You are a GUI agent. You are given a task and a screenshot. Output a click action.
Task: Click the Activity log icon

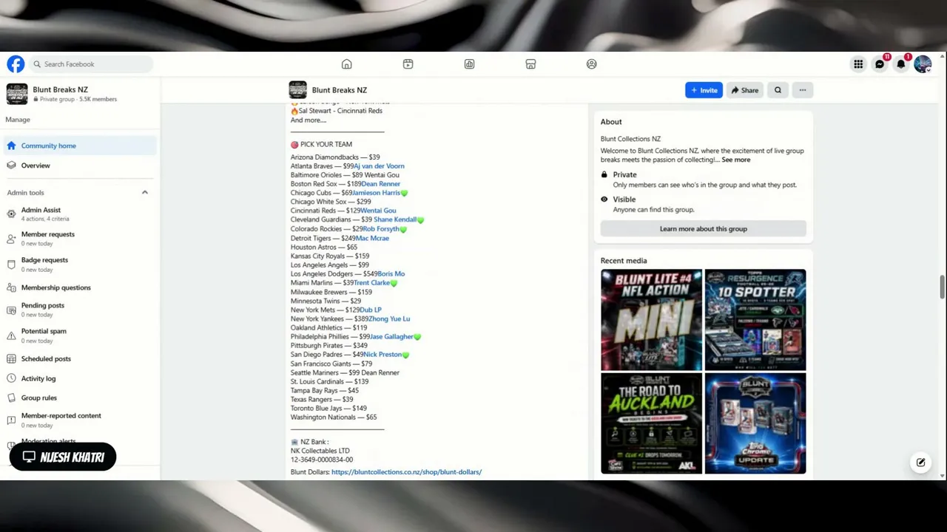(11, 378)
